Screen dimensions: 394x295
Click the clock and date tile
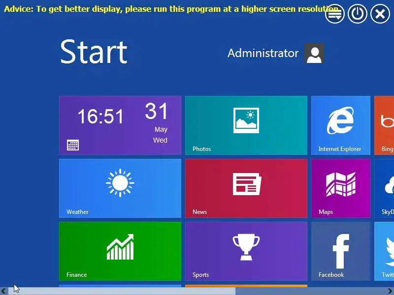click(120, 125)
